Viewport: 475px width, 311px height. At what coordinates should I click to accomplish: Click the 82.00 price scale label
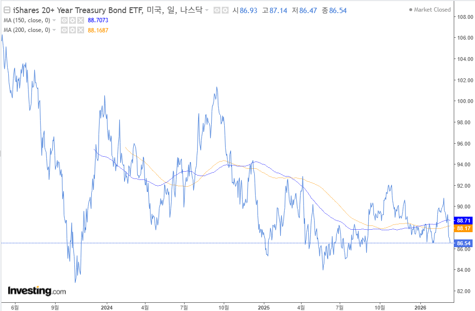(x=465, y=291)
